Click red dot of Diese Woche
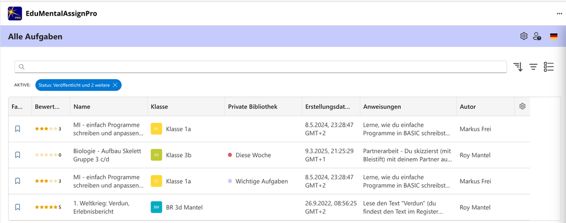566x223 pixels. tap(230, 155)
